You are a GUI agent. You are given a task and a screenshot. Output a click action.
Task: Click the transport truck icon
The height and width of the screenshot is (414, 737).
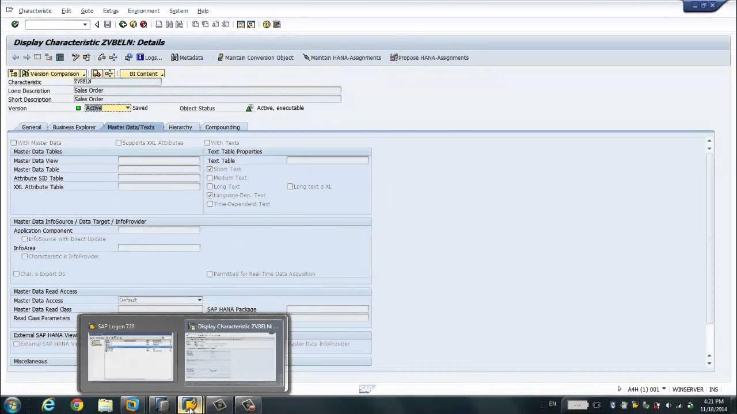(x=97, y=74)
